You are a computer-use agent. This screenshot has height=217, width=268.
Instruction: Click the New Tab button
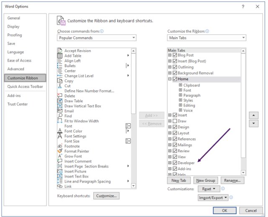coord(179,181)
